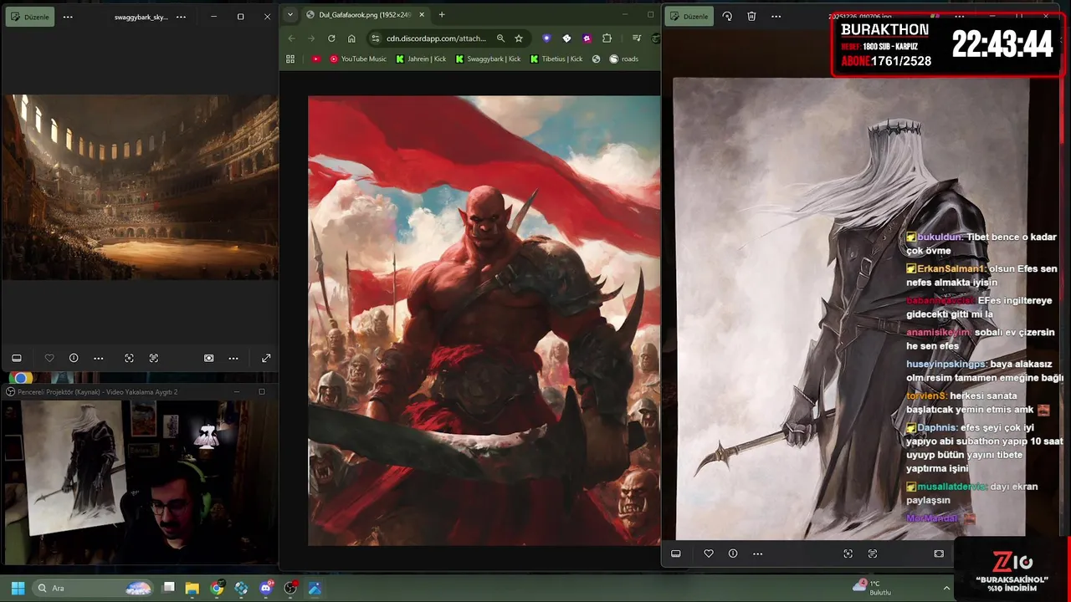
Task: Open the globe bookmark before roads
Action: click(596, 59)
